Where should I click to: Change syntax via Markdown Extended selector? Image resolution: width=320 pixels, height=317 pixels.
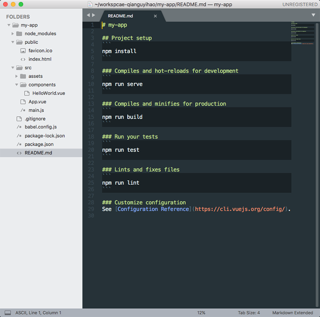pos(293,313)
